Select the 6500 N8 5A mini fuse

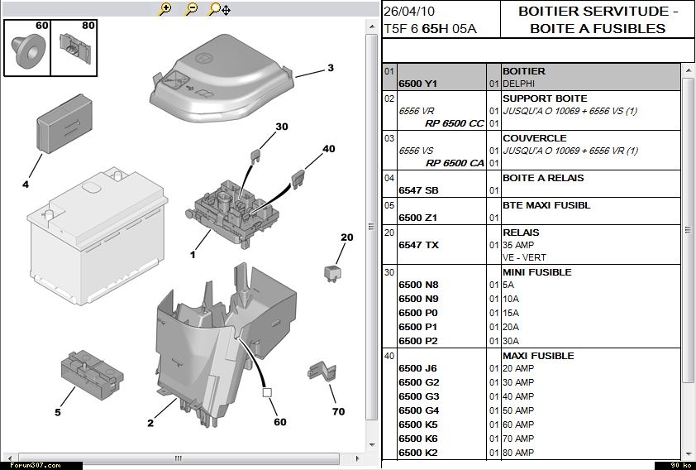point(417,285)
